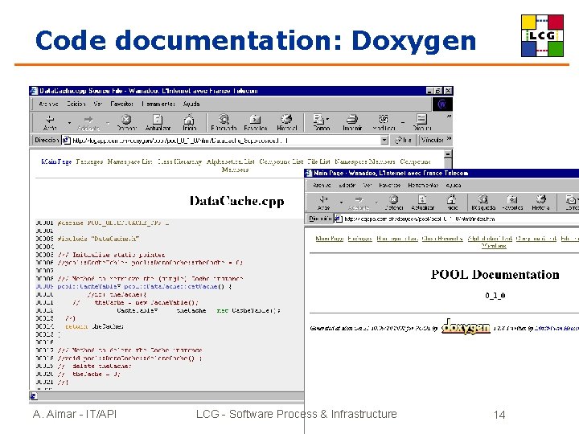The height and width of the screenshot is (434, 579).
Task: Click Imprimir (Print) in DataCache.cpp window toolbar
Action: pos(352,123)
